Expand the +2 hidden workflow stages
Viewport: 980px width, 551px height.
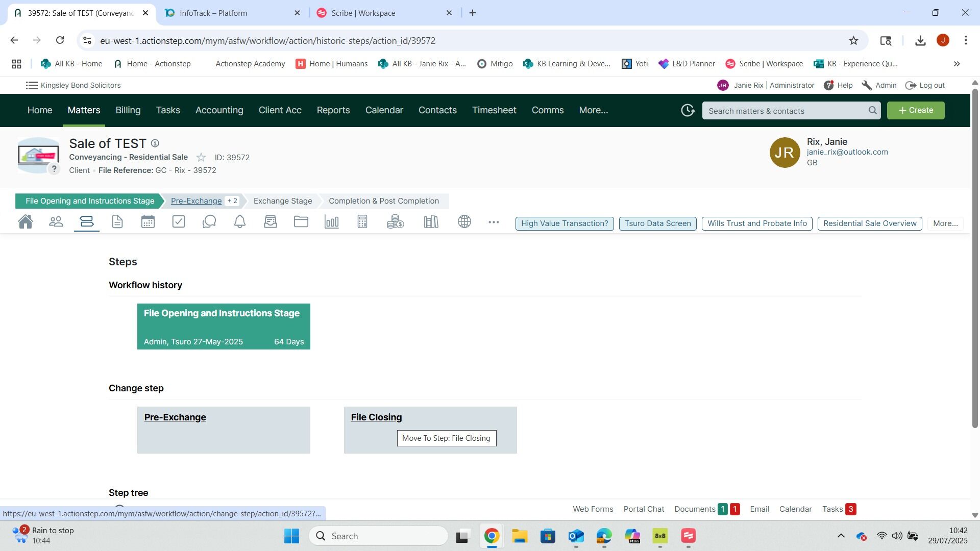[232, 201]
